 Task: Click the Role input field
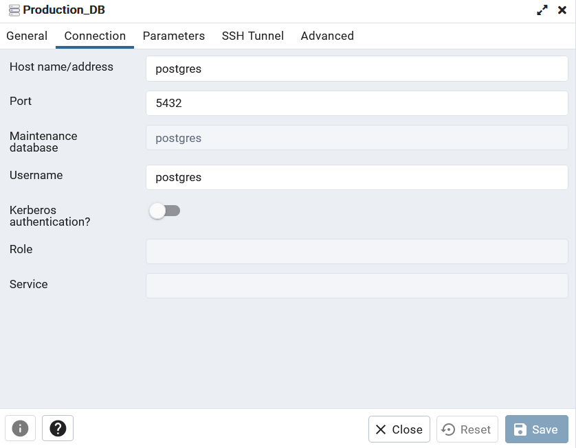click(x=357, y=251)
